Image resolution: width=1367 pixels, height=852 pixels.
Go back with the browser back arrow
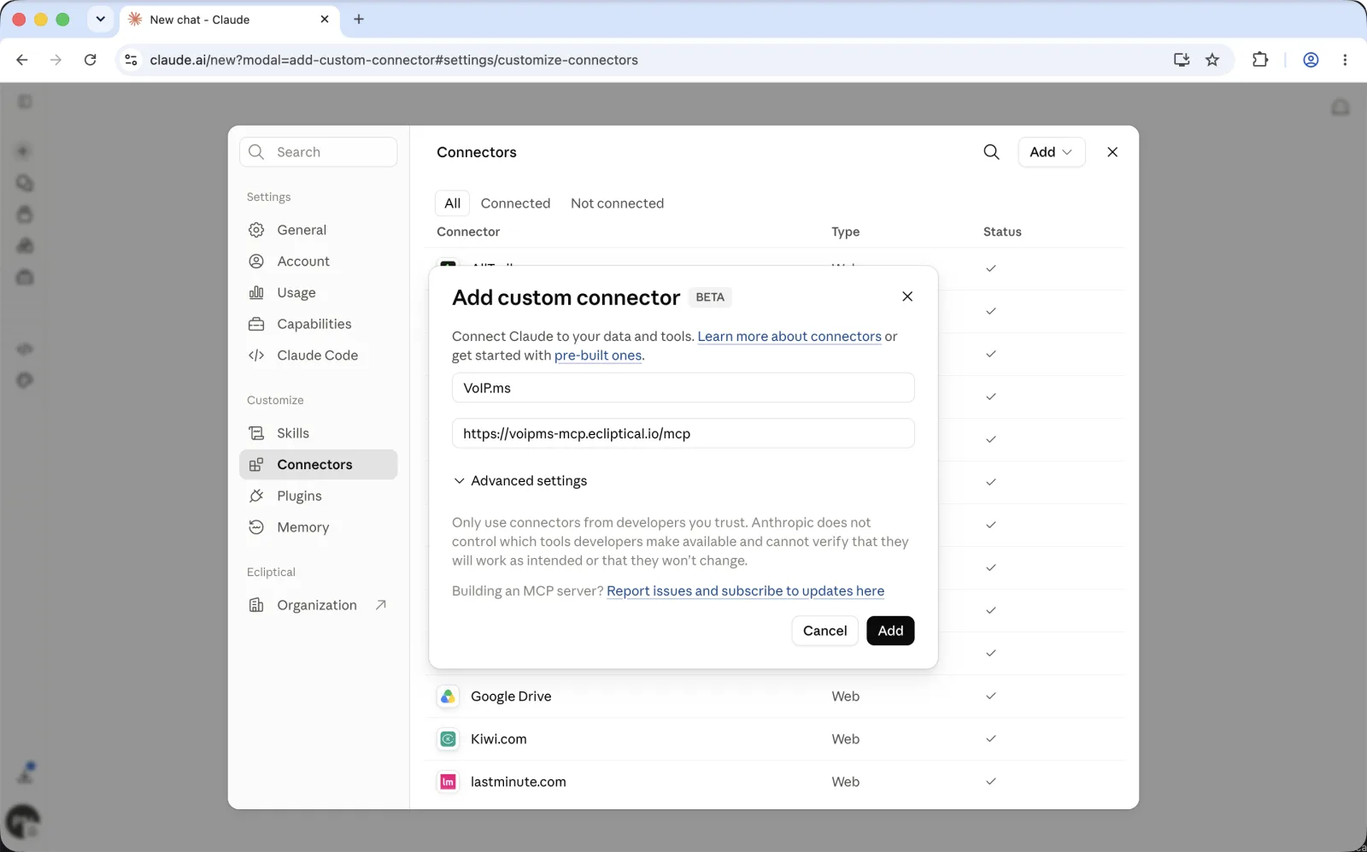(x=22, y=60)
